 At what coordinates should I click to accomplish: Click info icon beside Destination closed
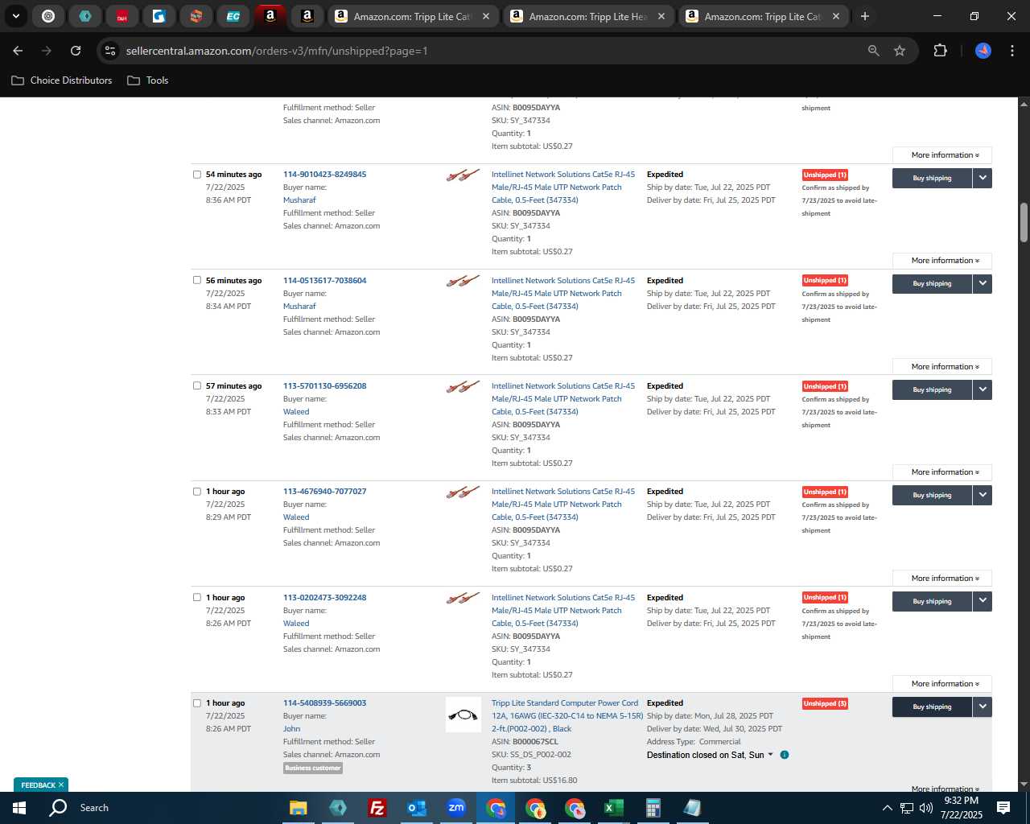click(785, 755)
